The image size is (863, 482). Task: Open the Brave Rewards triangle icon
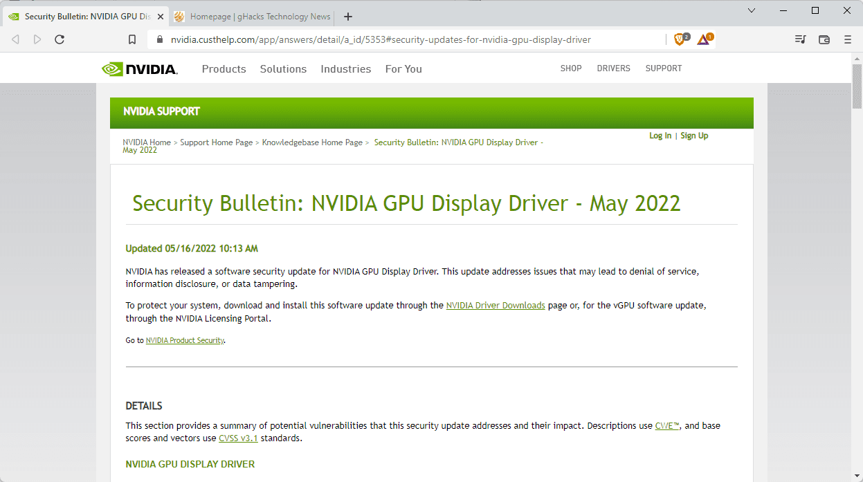pos(704,39)
